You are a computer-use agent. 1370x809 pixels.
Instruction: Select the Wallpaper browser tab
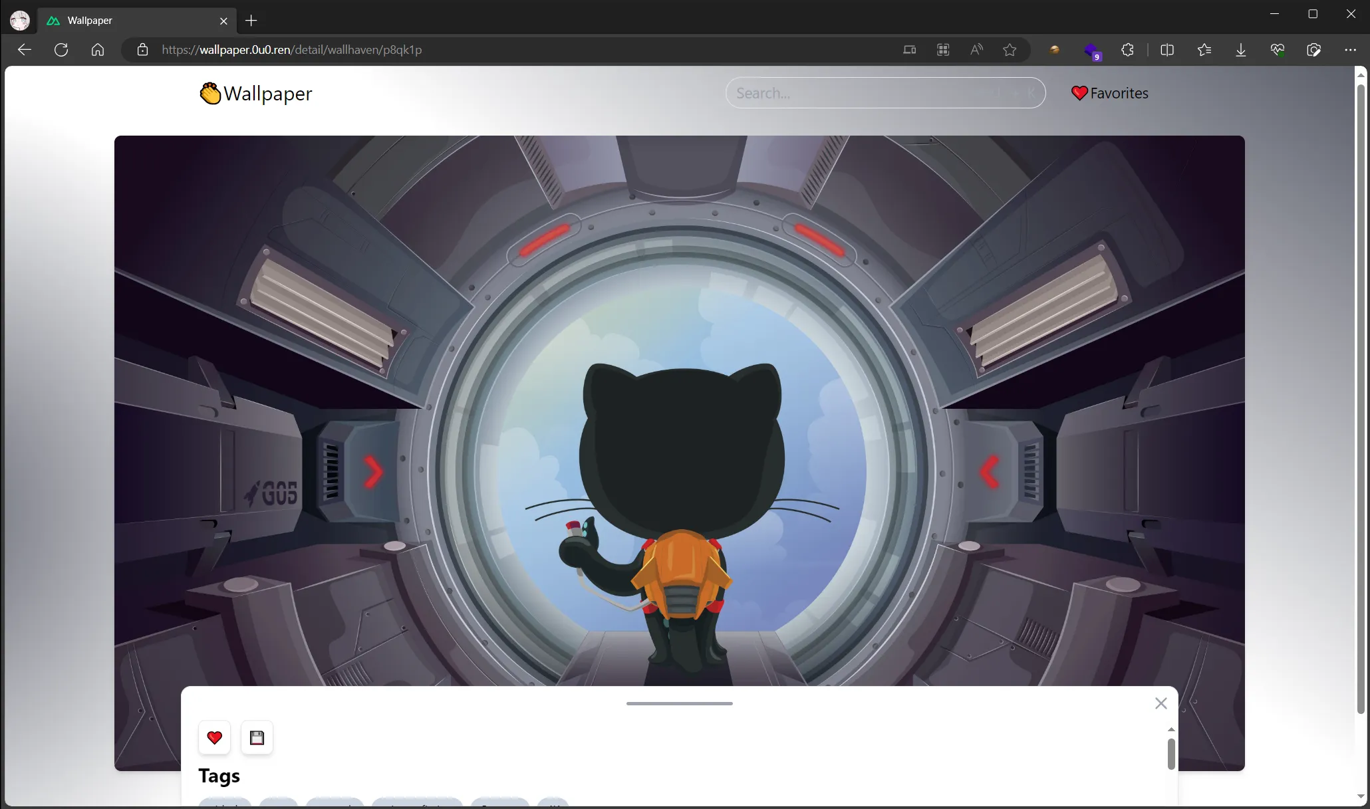pyautogui.click(x=133, y=21)
